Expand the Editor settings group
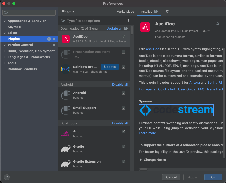This screenshot has height=183, width=226. (5, 33)
